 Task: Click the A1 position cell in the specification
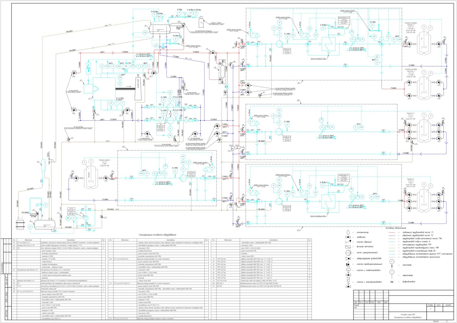[213, 259]
